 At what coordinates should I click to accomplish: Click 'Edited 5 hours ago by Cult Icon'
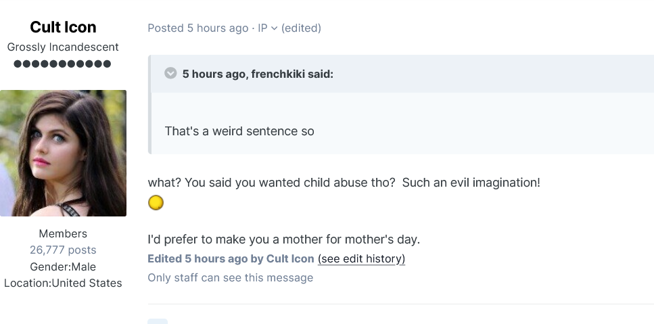pos(231,258)
